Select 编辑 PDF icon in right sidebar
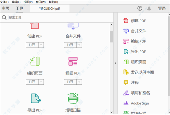 click(126, 41)
